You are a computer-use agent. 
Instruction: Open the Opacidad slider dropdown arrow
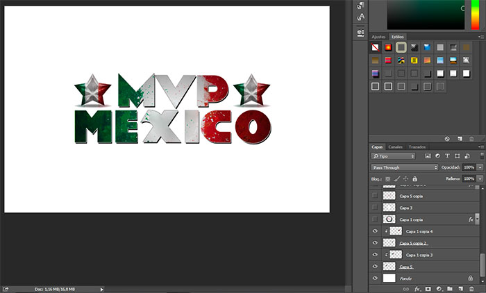tap(480, 167)
